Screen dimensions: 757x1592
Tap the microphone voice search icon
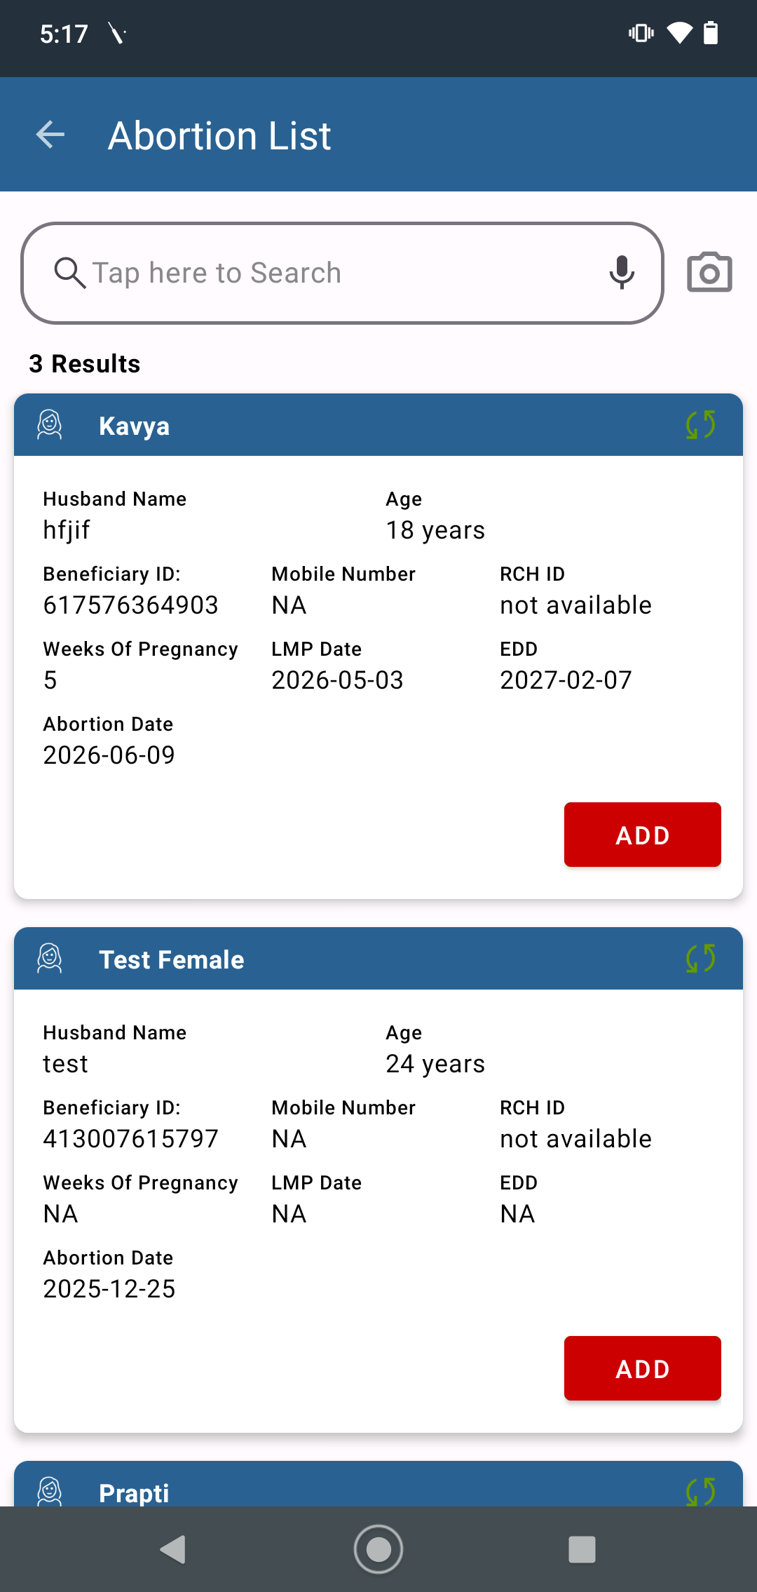622,273
